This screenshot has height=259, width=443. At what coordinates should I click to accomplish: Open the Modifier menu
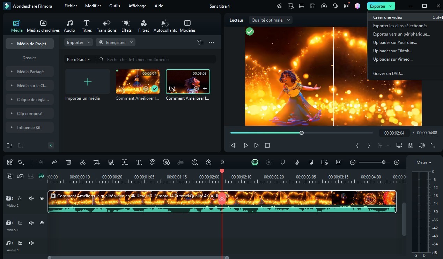pos(93,6)
